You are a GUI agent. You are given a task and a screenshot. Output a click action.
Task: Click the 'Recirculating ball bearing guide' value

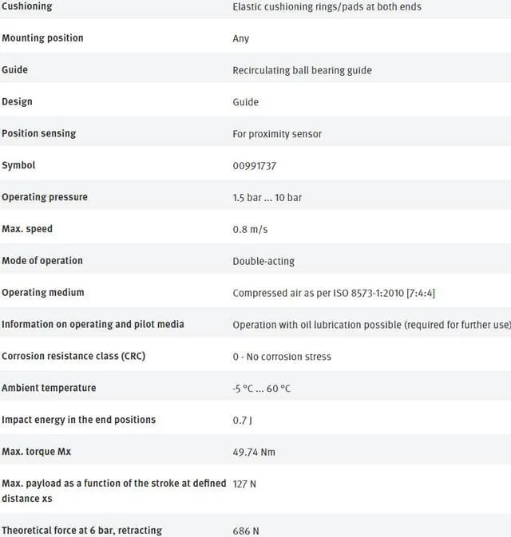(x=302, y=70)
